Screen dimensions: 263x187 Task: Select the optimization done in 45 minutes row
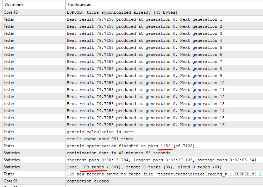tap(133, 153)
